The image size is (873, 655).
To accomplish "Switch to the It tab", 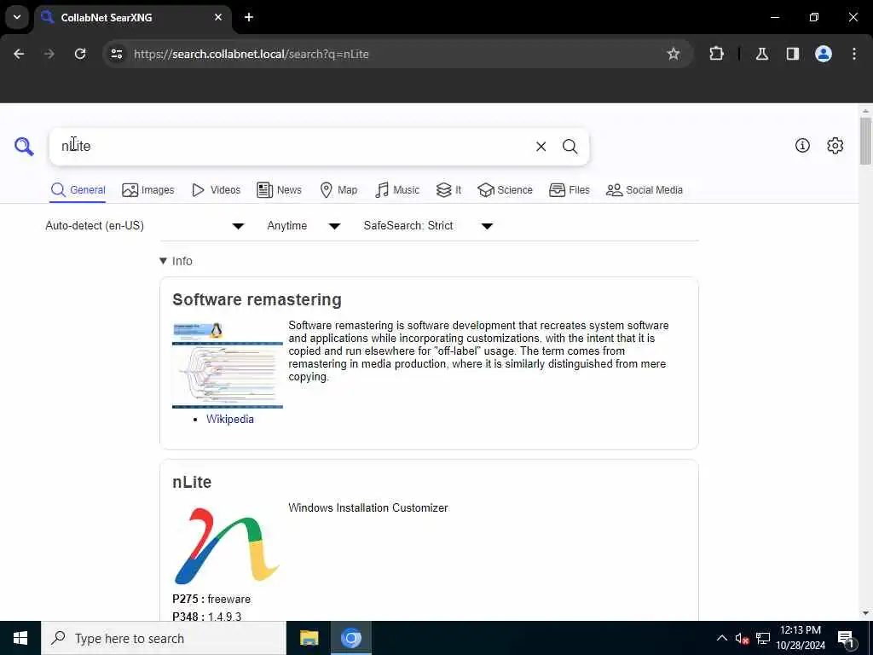I will tap(448, 190).
